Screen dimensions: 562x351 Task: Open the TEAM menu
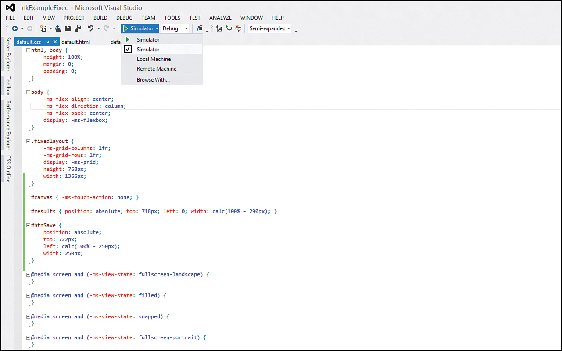(x=148, y=18)
